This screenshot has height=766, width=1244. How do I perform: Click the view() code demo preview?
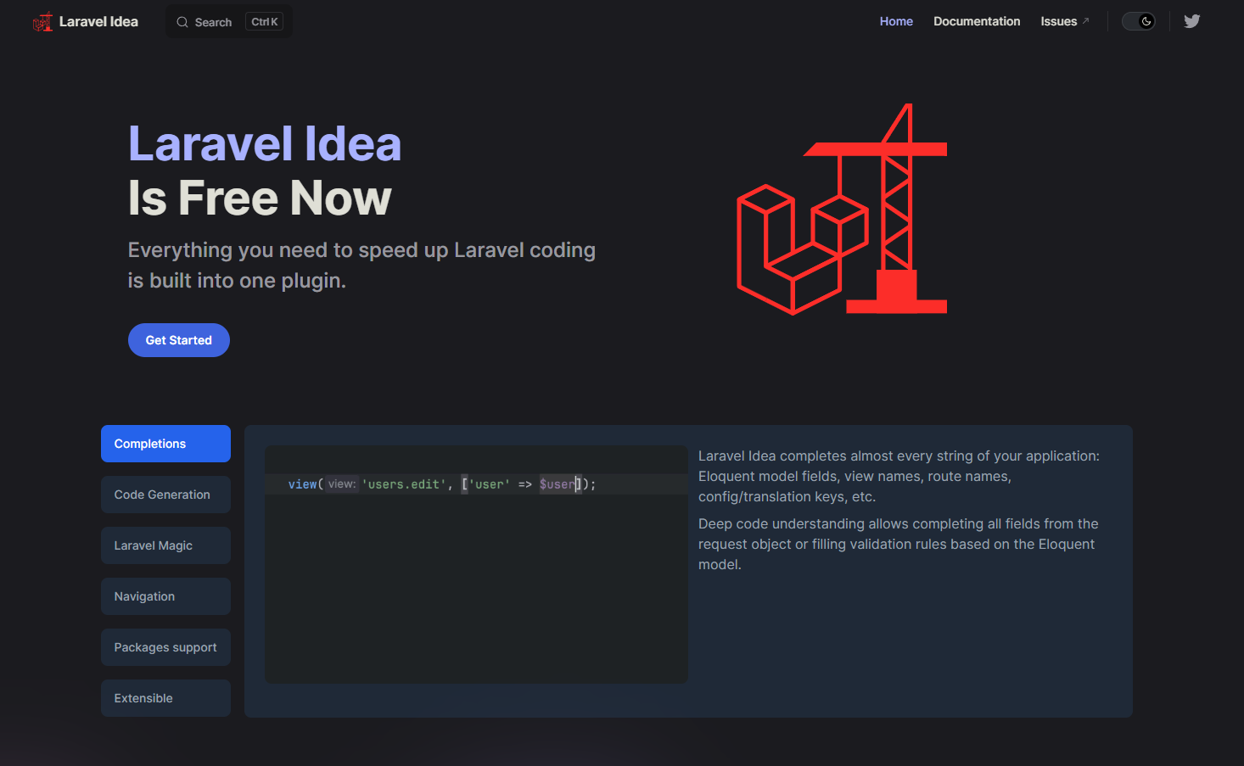pyautogui.click(x=476, y=564)
